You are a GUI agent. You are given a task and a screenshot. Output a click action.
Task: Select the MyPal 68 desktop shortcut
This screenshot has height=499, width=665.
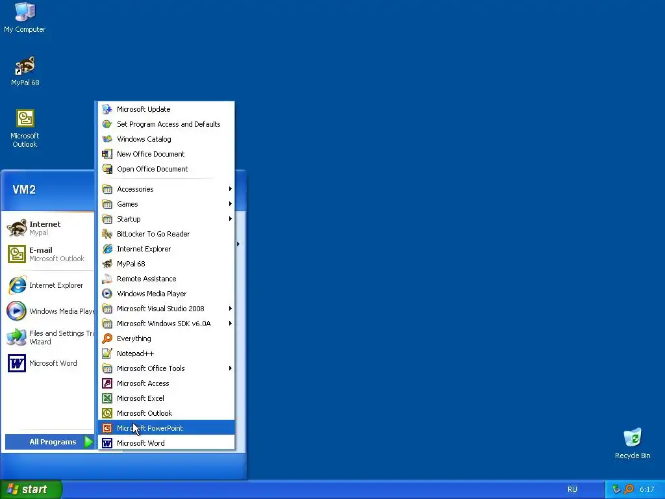pyautogui.click(x=25, y=71)
